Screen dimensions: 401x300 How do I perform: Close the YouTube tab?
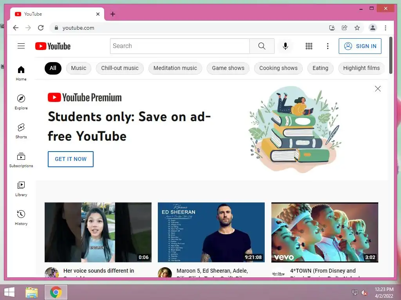[98, 14]
